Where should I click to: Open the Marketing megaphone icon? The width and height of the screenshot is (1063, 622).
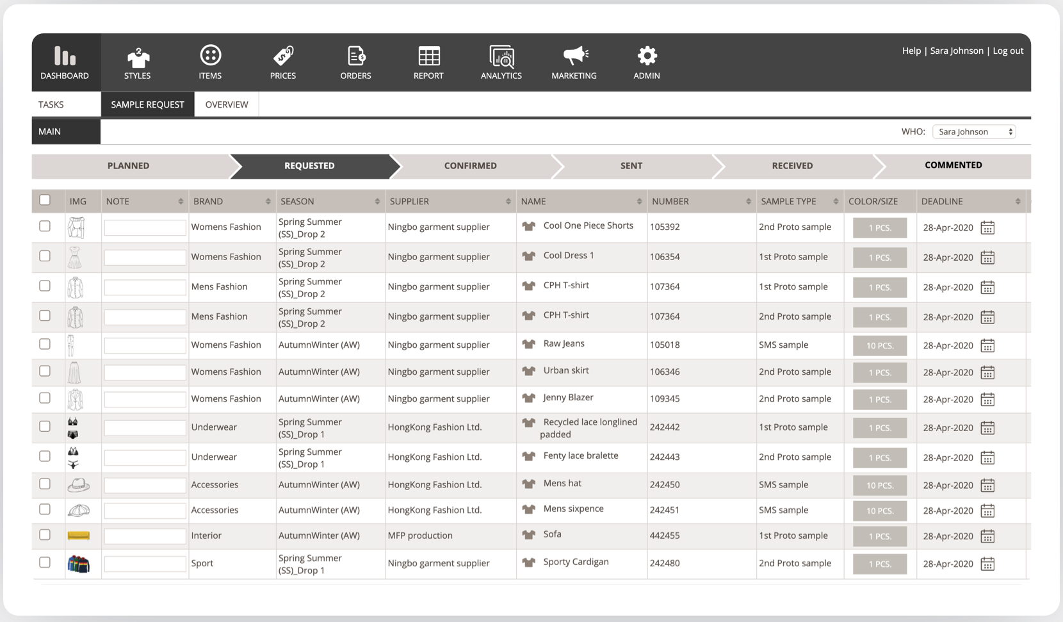click(575, 56)
